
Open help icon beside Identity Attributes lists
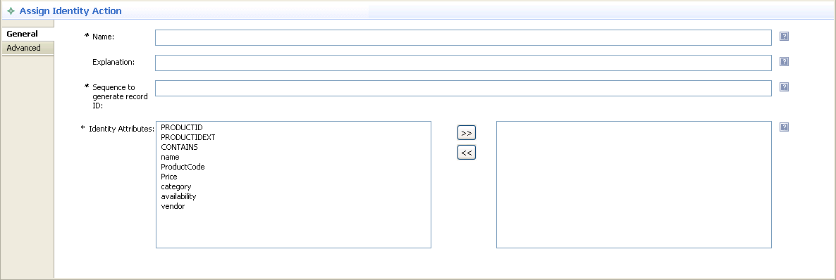(x=784, y=127)
